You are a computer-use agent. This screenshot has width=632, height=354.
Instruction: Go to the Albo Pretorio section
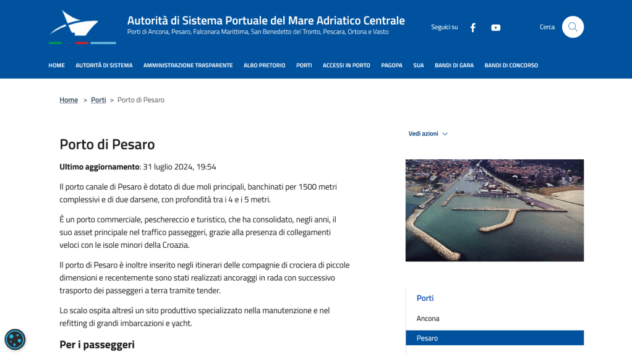(x=264, y=65)
